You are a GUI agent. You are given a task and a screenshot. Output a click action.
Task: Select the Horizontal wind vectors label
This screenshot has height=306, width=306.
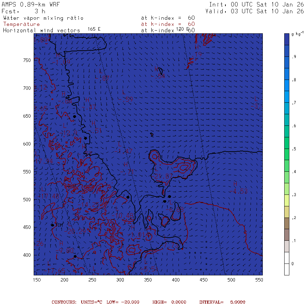41,30
